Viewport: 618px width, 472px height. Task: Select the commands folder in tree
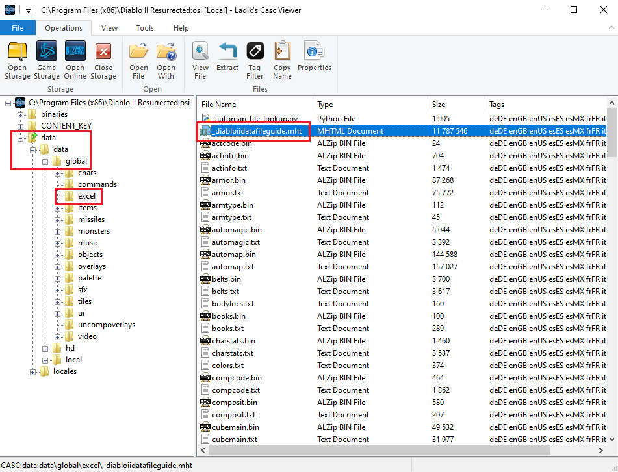coord(97,184)
